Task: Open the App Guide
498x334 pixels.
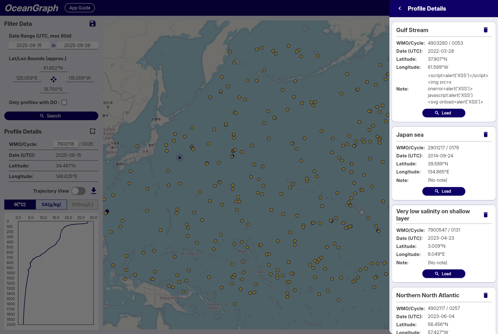Action: [x=80, y=8]
